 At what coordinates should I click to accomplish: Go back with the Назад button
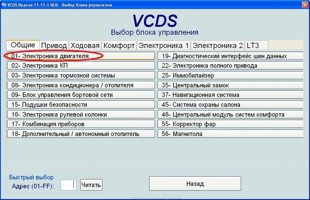pos(195,184)
